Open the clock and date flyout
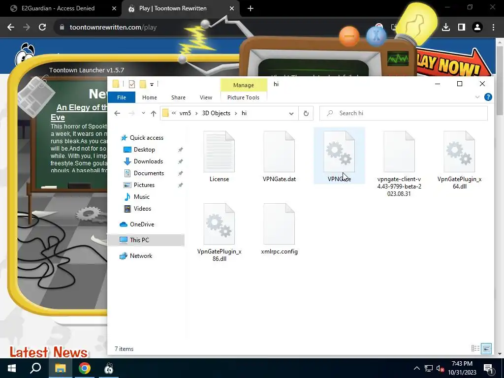 462,368
